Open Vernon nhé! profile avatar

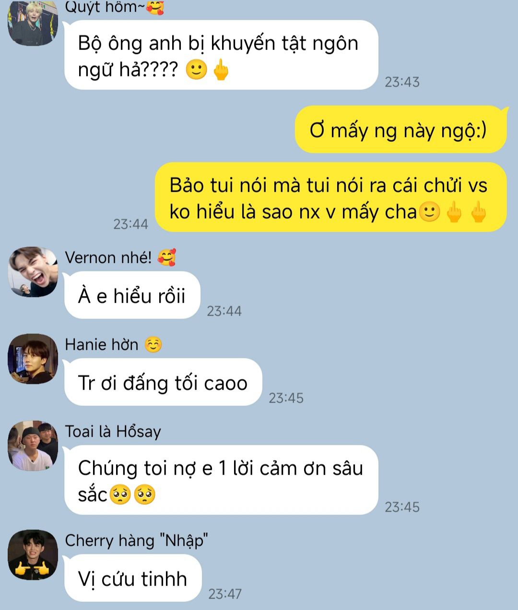pos(33,272)
